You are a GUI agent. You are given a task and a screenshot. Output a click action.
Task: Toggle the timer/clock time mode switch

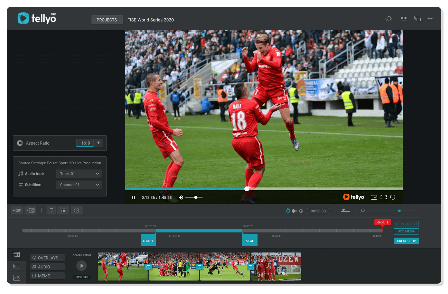click(294, 211)
